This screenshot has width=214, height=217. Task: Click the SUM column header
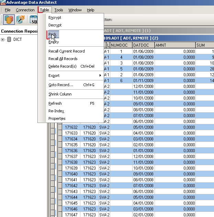(205, 45)
